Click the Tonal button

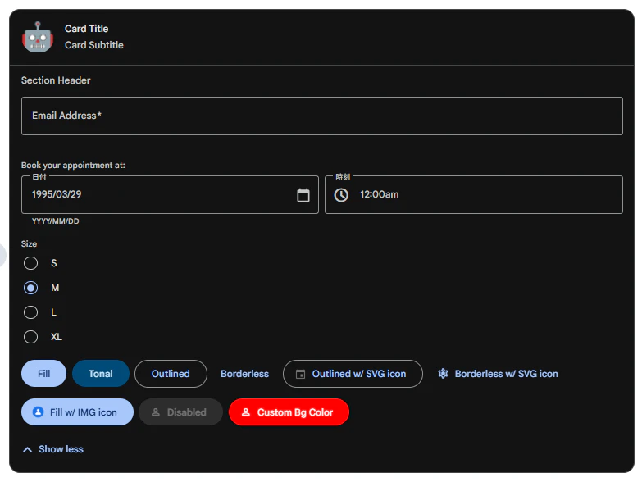coord(101,374)
